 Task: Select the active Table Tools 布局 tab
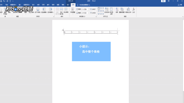(73, 5)
